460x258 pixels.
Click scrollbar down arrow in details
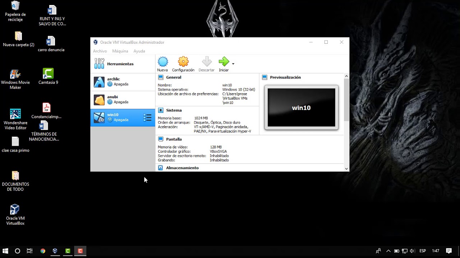coord(346,169)
